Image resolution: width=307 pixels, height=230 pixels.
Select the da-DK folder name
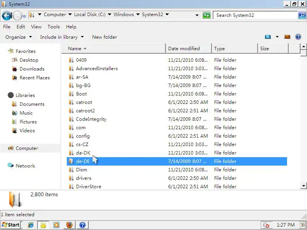tap(83, 153)
